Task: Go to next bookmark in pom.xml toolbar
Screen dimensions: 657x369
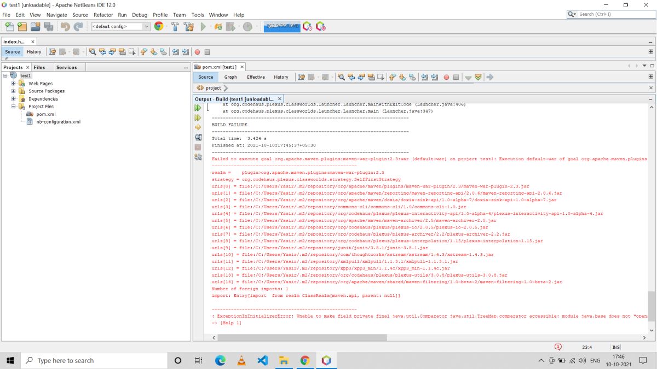Action: [x=402, y=77]
